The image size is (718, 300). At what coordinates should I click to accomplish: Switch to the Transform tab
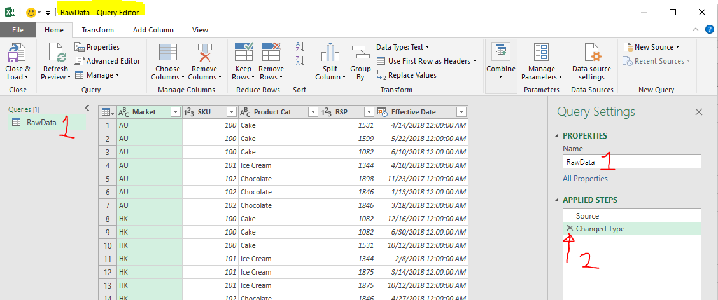[97, 30]
